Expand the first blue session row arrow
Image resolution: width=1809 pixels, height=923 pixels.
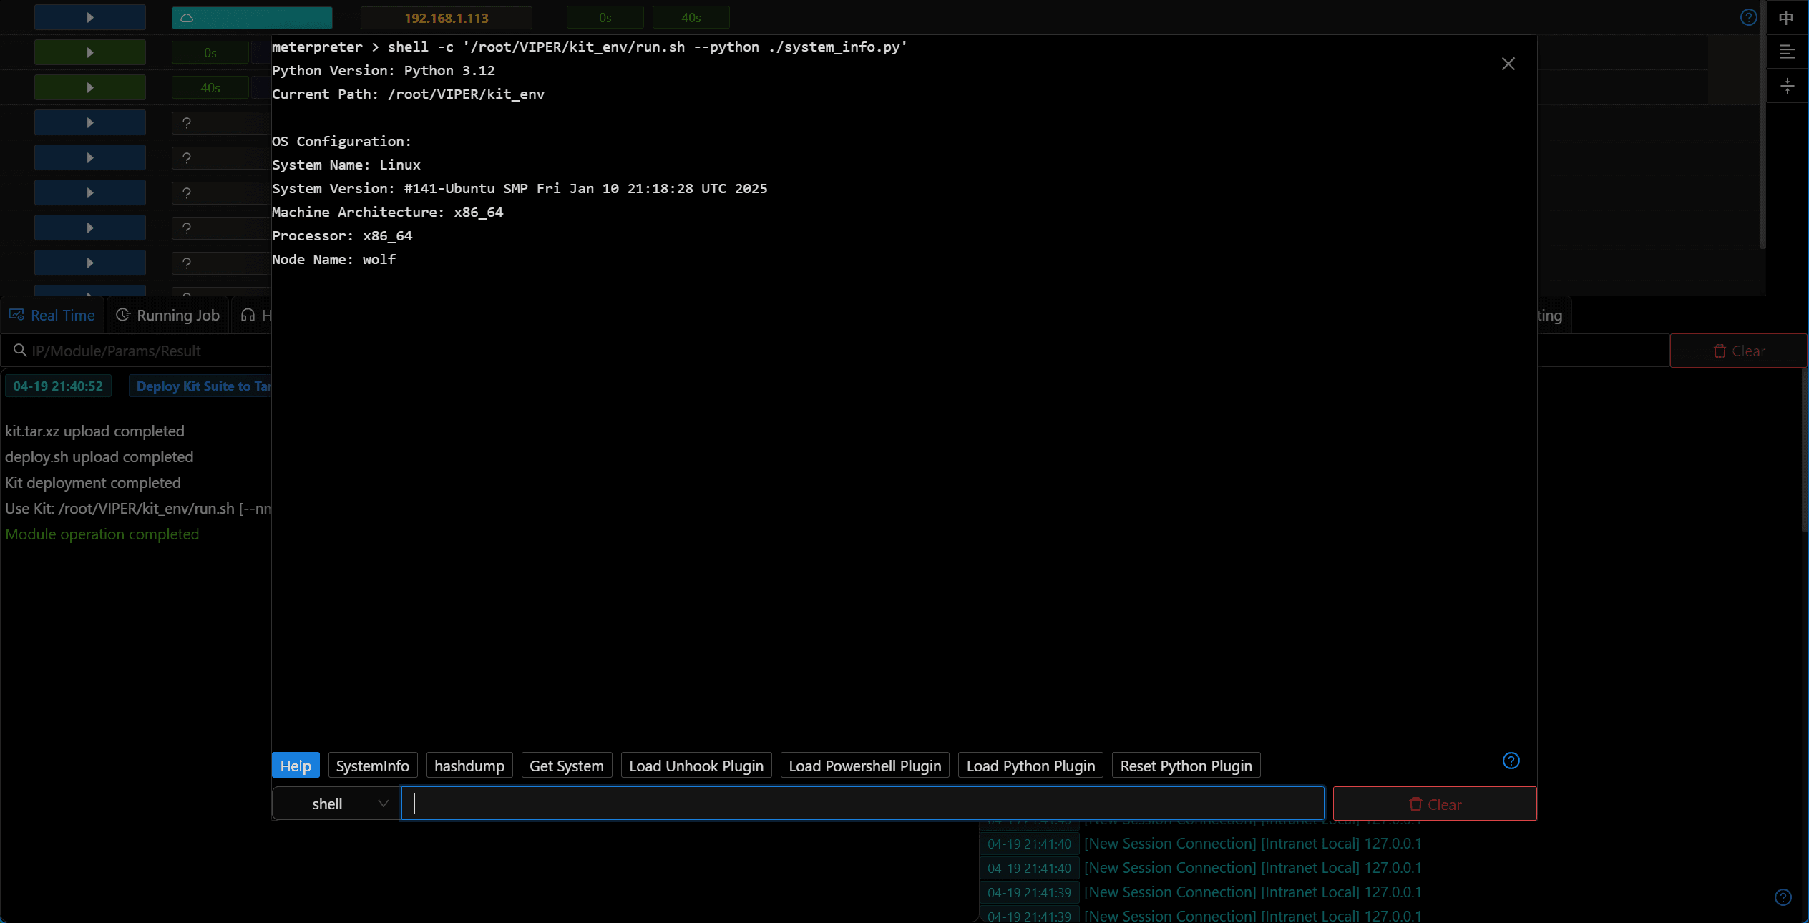click(x=90, y=18)
